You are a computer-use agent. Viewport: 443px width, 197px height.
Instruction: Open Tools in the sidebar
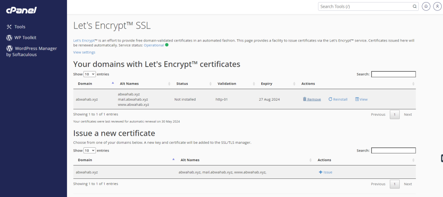click(19, 27)
